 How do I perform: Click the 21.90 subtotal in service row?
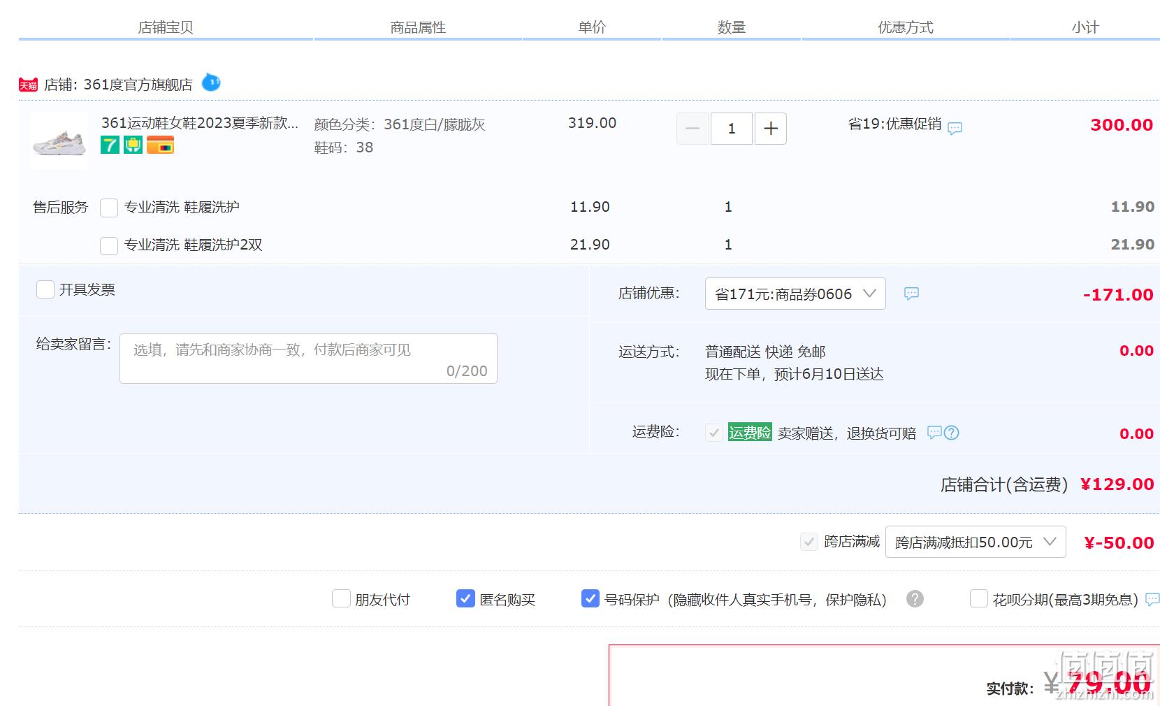click(1133, 245)
